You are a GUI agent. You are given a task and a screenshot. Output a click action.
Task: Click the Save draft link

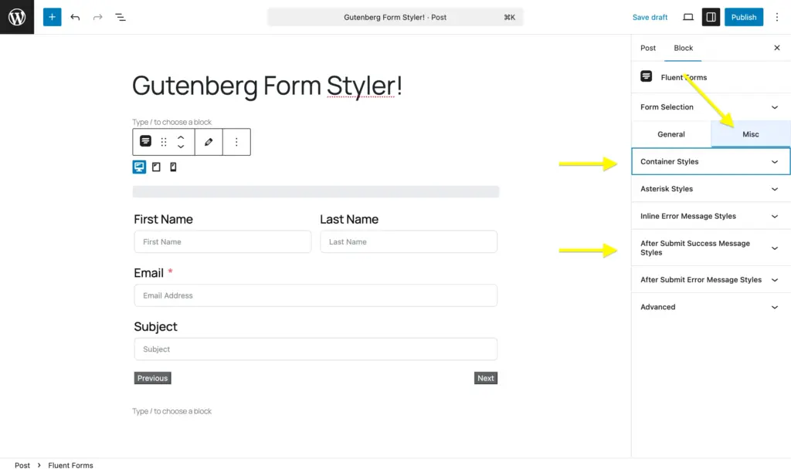click(x=650, y=17)
